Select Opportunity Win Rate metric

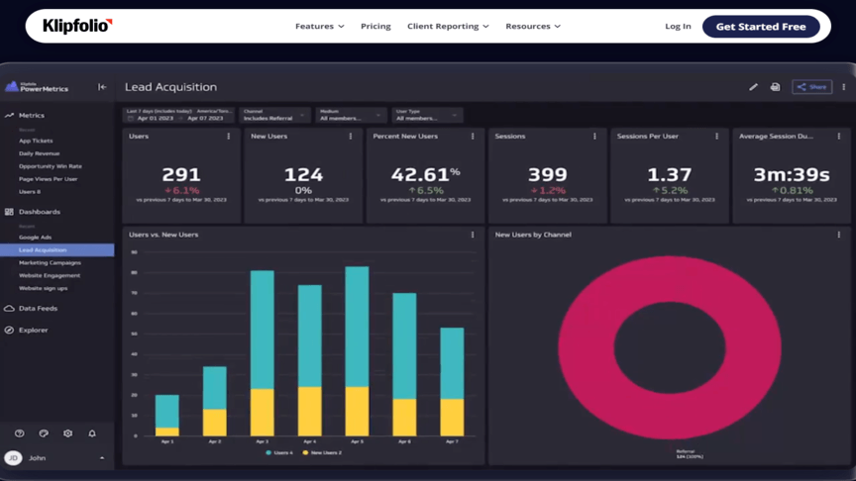51,166
